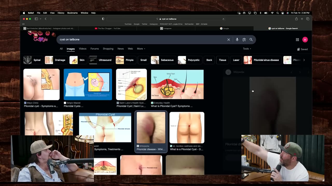The height and width of the screenshot is (186, 332).
Task: Open the favorites grid icon in bookmarks bar
Action: [x=23, y=24]
